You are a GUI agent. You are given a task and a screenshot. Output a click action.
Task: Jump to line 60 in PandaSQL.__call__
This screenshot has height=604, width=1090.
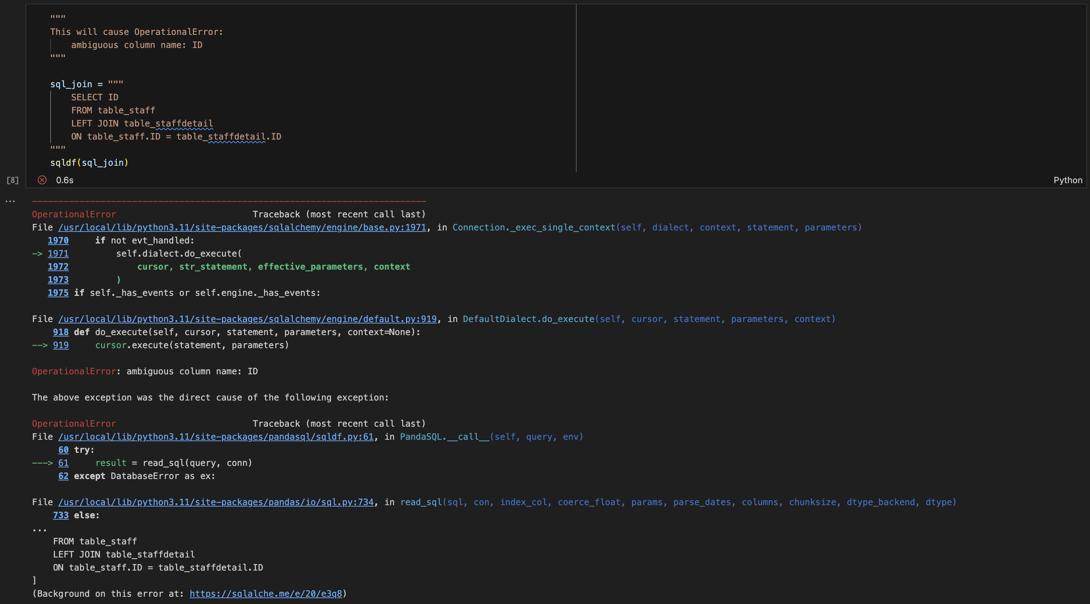pyautogui.click(x=63, y=450)
